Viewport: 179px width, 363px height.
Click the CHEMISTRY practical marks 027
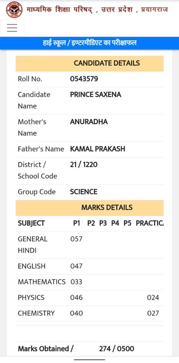[153, 313]
